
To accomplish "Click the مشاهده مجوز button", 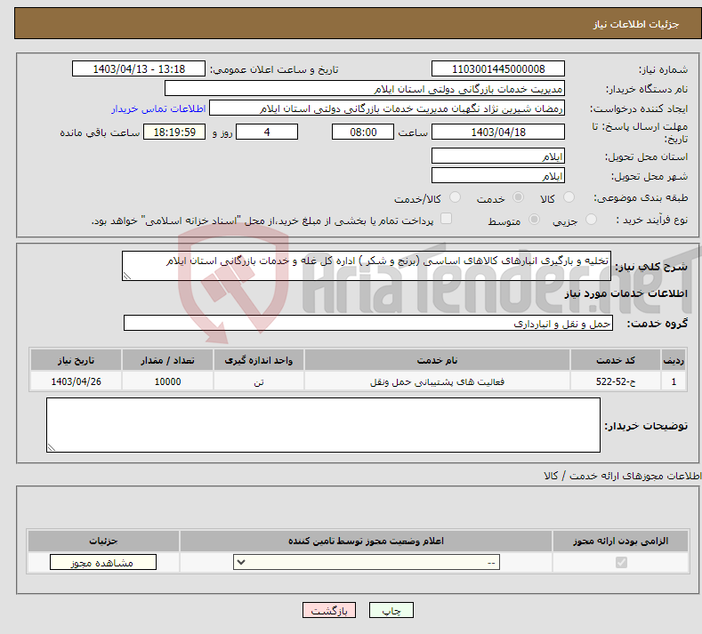I will [103, 562].
